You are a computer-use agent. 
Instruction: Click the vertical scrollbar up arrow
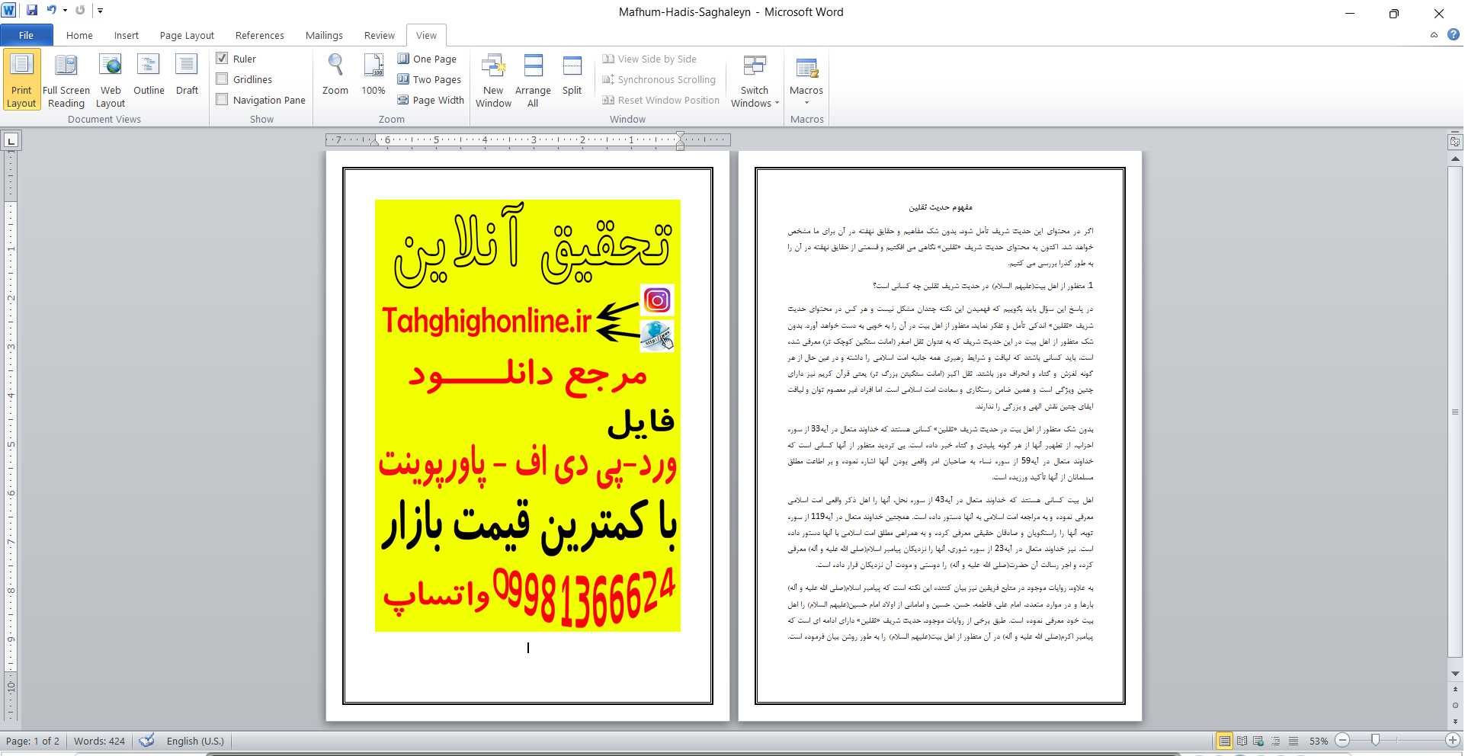1455,159
